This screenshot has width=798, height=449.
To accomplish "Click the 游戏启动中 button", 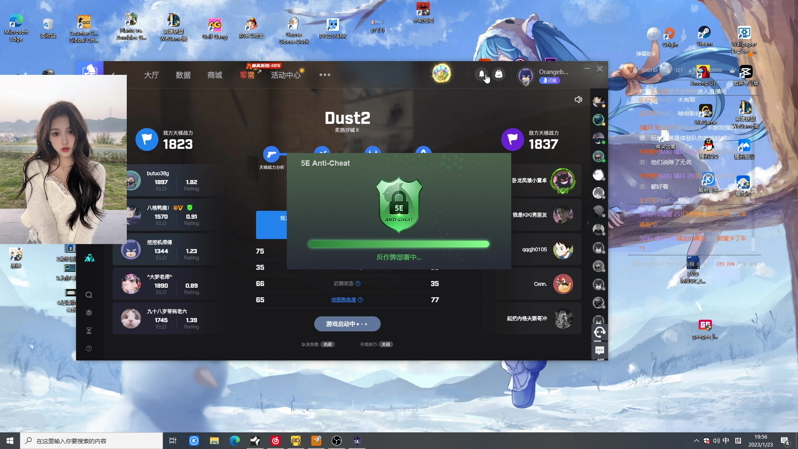I will coord(347,324).
